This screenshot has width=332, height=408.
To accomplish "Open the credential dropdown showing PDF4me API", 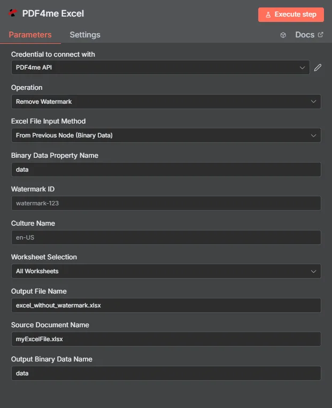I will tap(160, 67).
